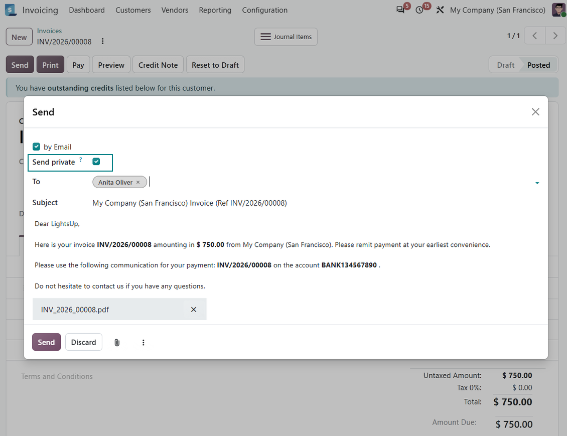
Task: Click the paperclip attach file icon
Action: 117,342
